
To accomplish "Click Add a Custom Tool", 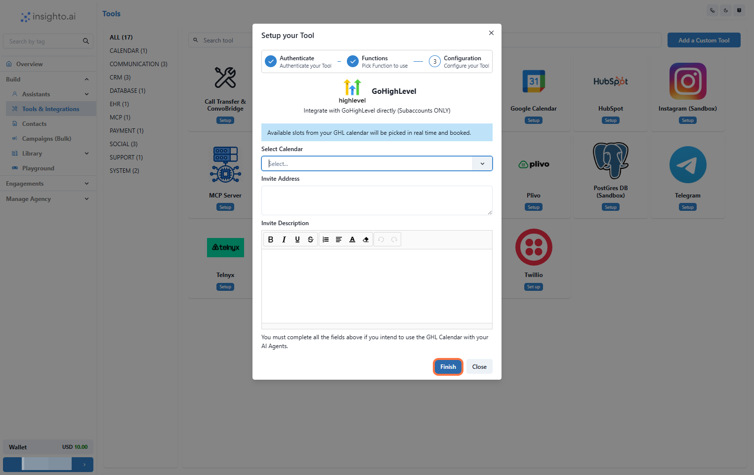I will pos(704,40).
